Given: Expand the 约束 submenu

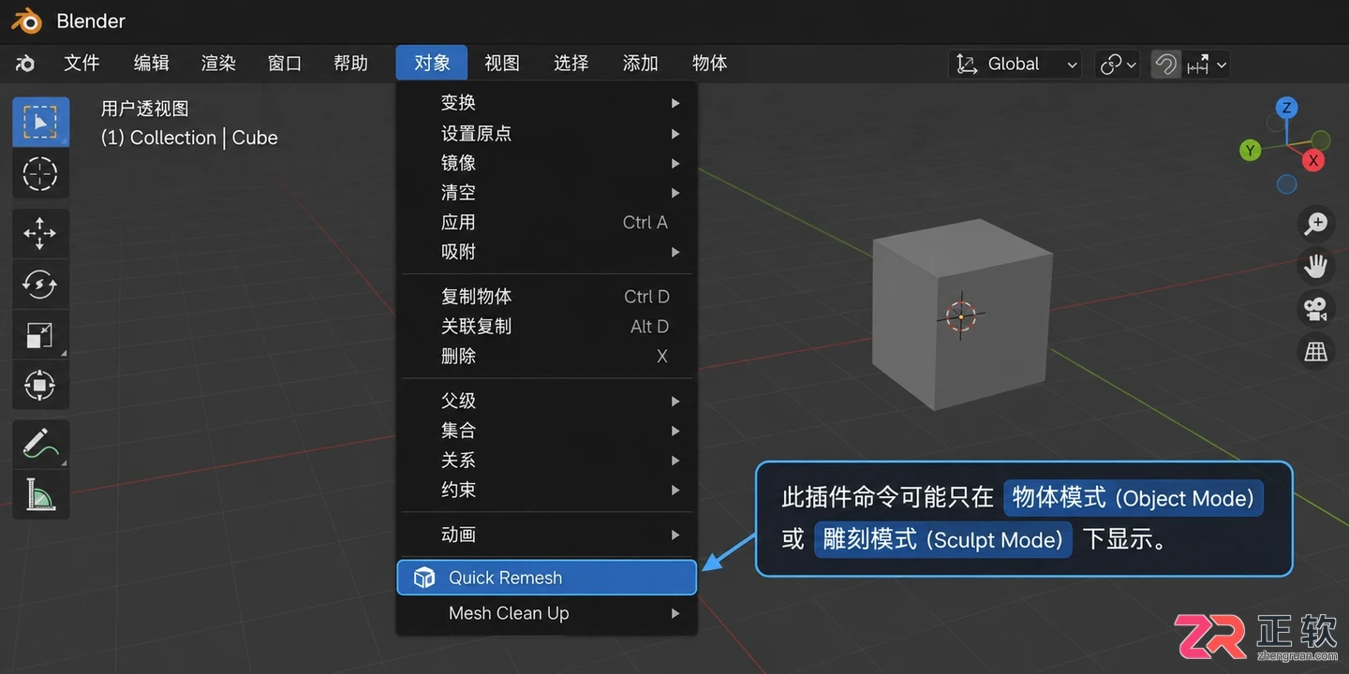Looking at the screenshot, I should pos(548,490).
